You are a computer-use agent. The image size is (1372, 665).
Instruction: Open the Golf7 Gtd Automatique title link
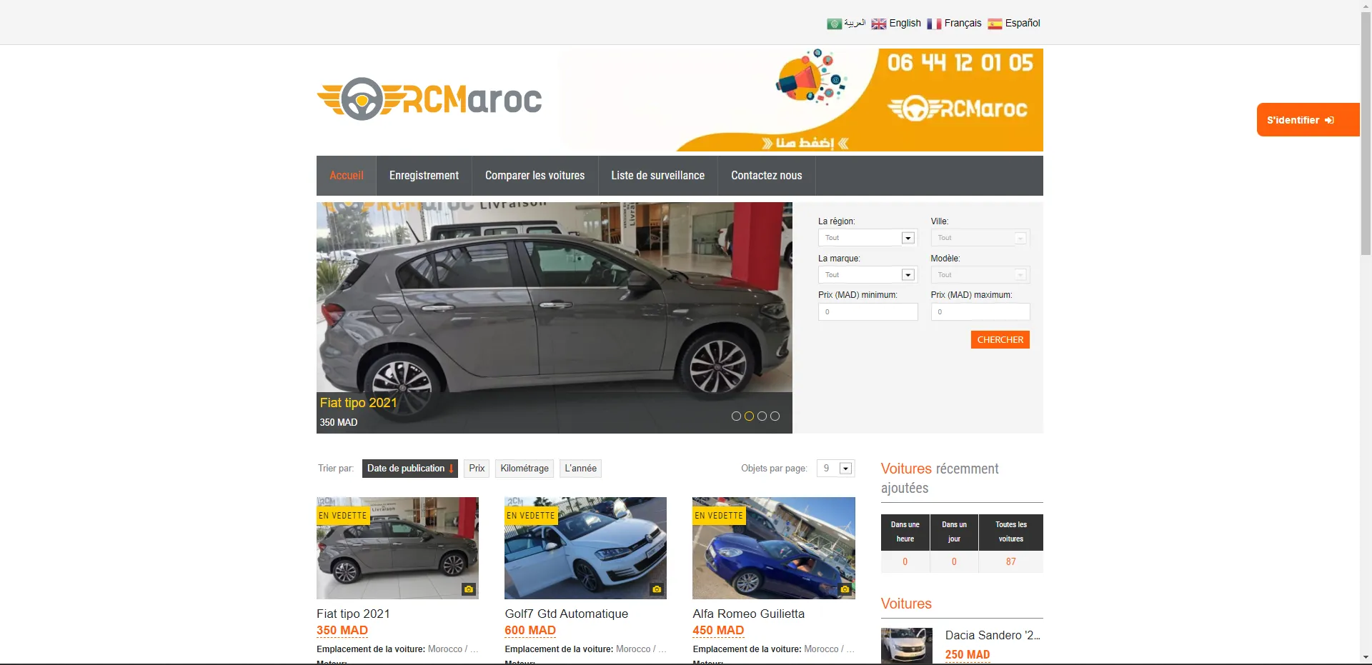[566, 614]
